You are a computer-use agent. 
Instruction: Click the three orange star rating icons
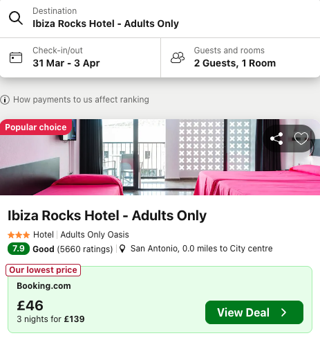(19, 235)
